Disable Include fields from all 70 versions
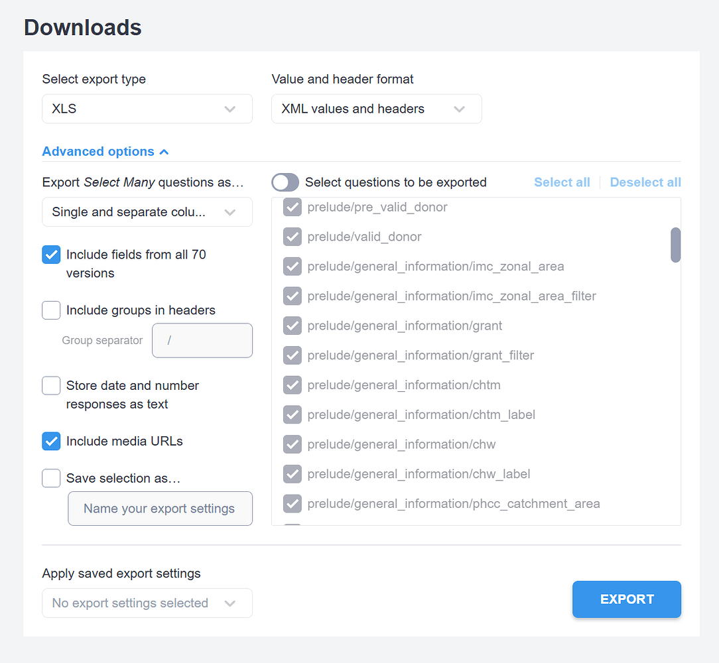Viewport: 719px width, 663px height. click(51, 254)
